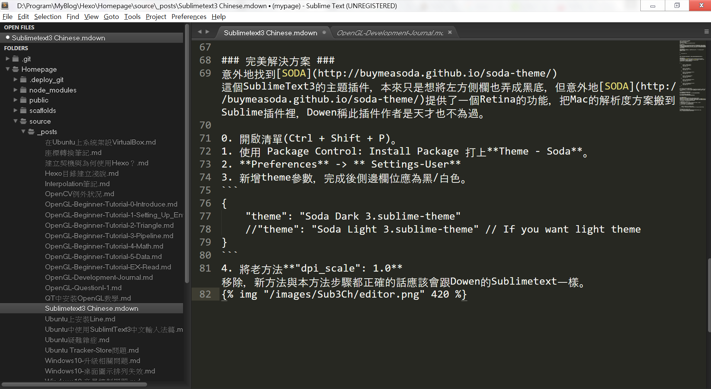Click unsaved dot on Sublimetext3 Chinese tab
The width and height of the screenshot is (711, 389).
click(x=324, y=32)
